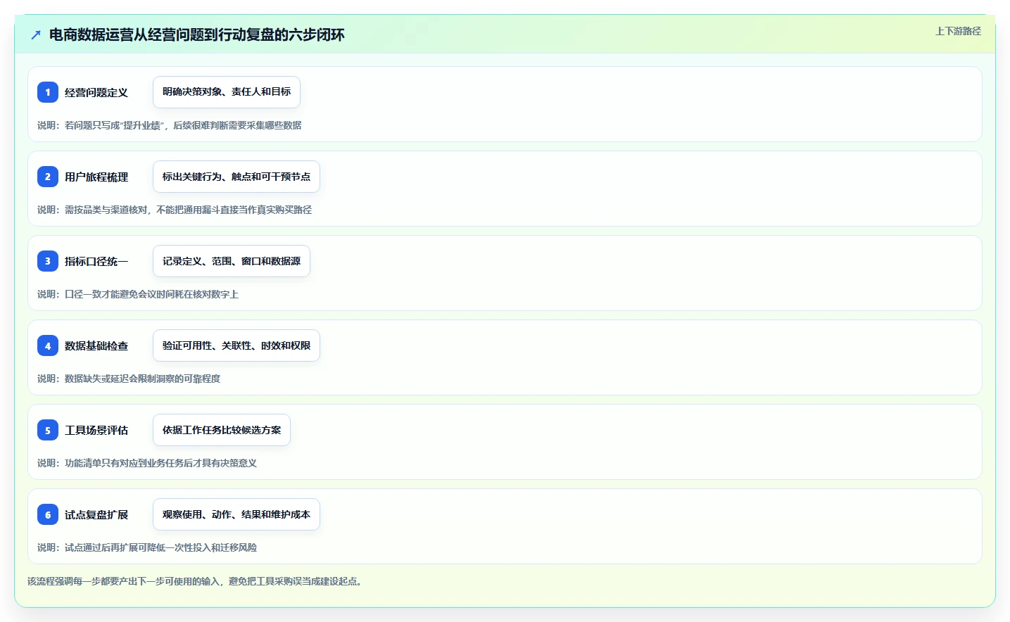This screenshot has width=1010, height=622.
Task: Click the 上下游路径 label at top right
Action: 958,31
